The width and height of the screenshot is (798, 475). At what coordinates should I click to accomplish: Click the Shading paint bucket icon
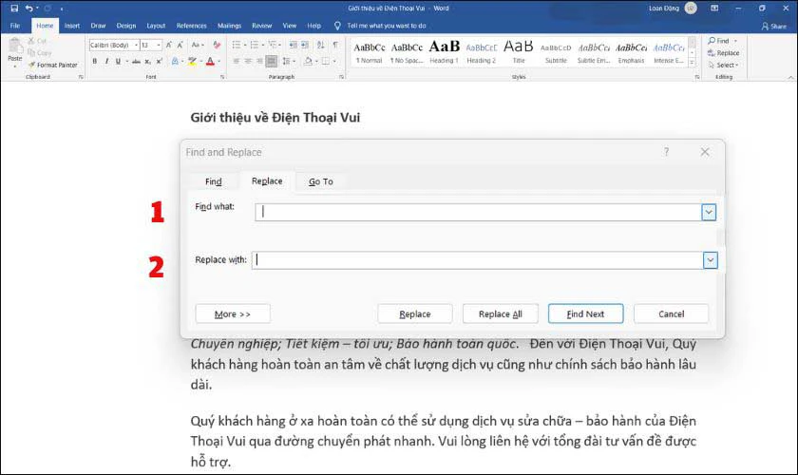click(x=308, y=61)
